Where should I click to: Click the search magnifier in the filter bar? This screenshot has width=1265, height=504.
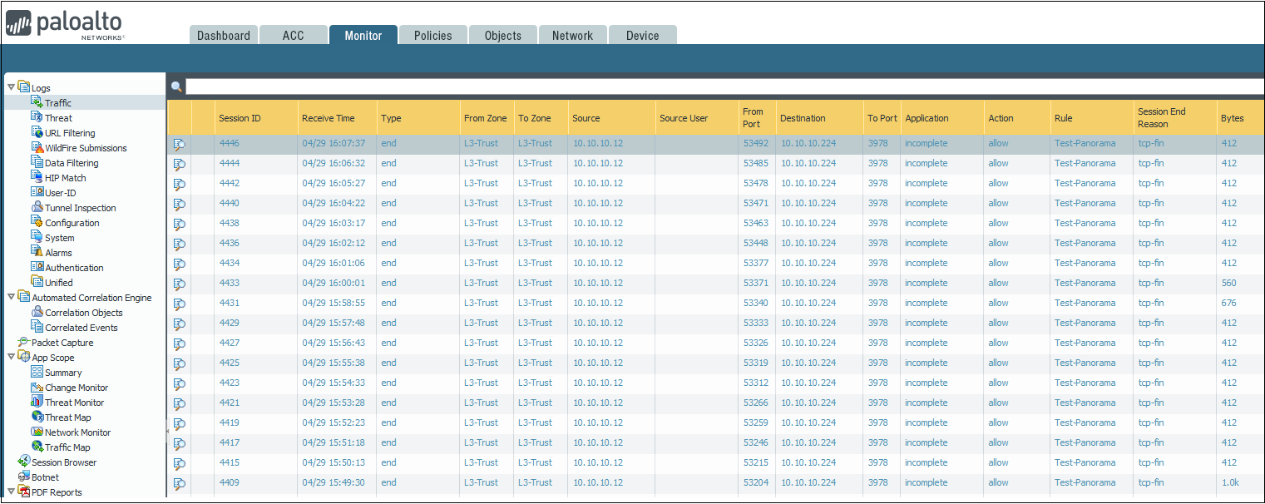coord(175,86)
